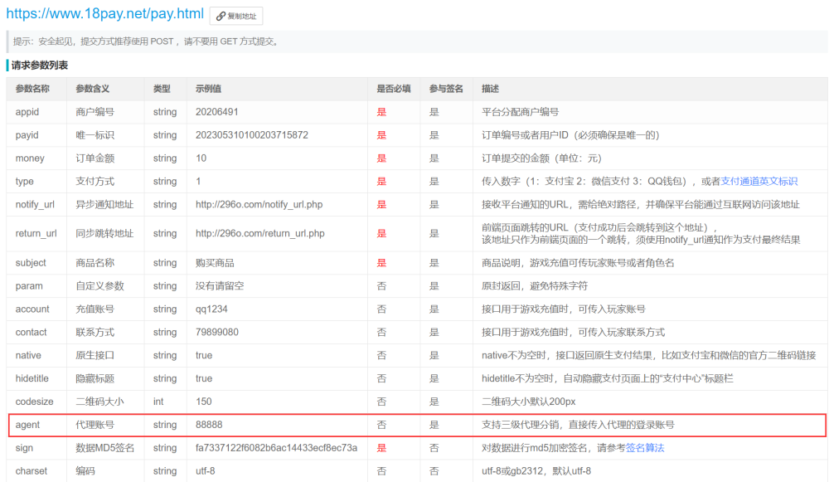Screen dimensions: 829x482
Task: Select the codesize parameter name cell
Action: [34, 402]
